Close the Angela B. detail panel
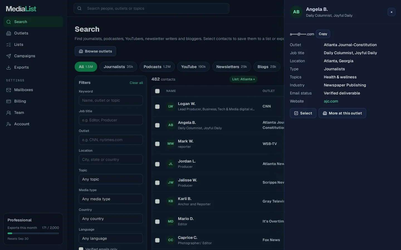 pos(392,12)
